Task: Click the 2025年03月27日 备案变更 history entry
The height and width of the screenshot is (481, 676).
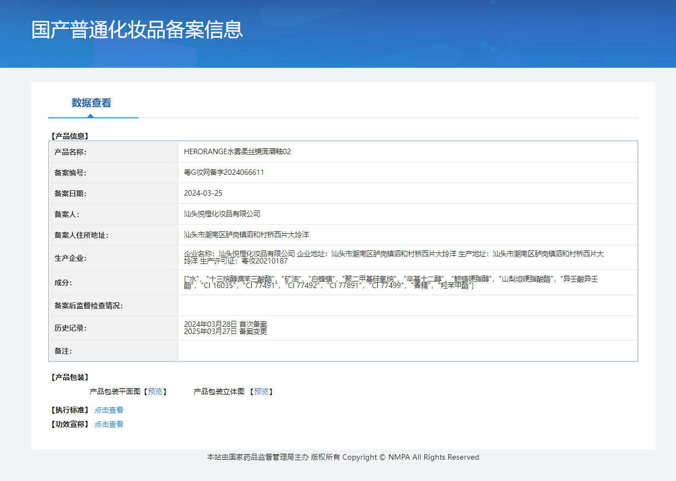Action: (x=225, y=331)
